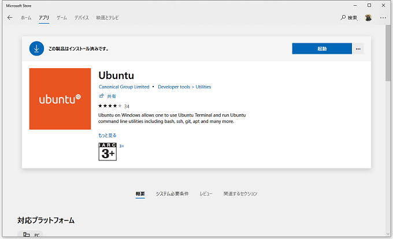
Task: Click the 共有 link
Action: tap(112, 96)
